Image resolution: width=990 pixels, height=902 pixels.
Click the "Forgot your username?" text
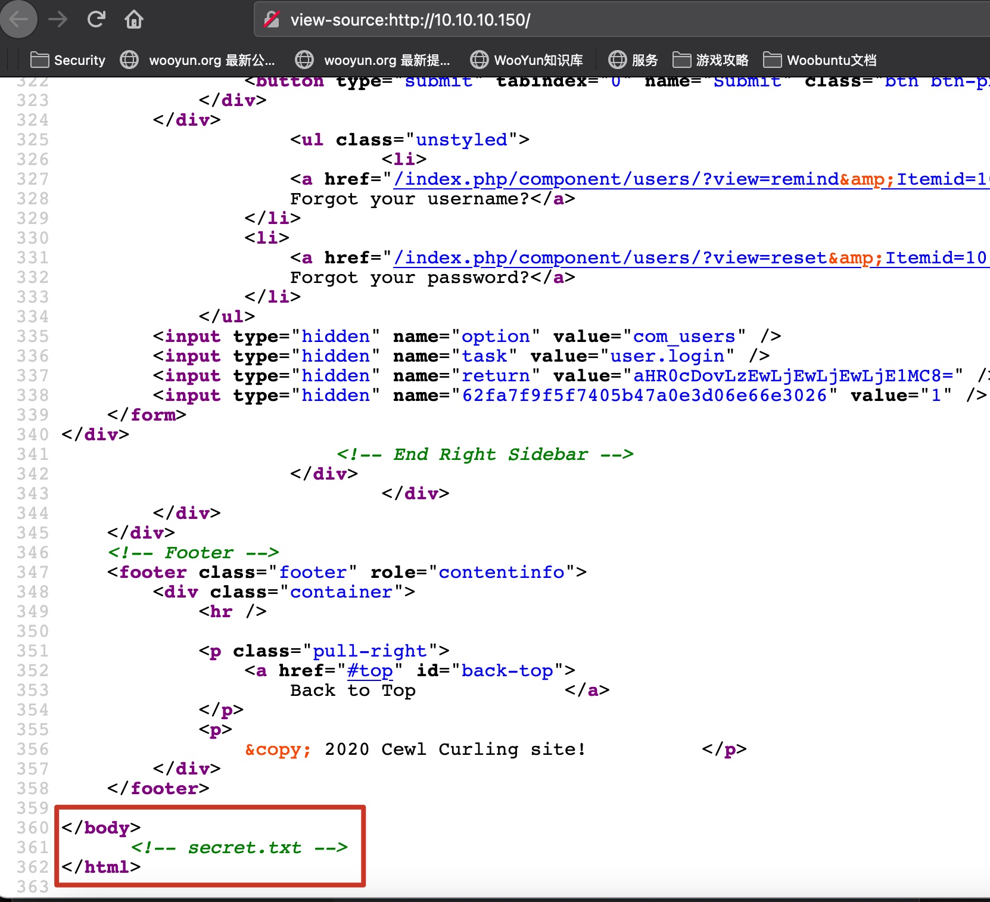410,199
